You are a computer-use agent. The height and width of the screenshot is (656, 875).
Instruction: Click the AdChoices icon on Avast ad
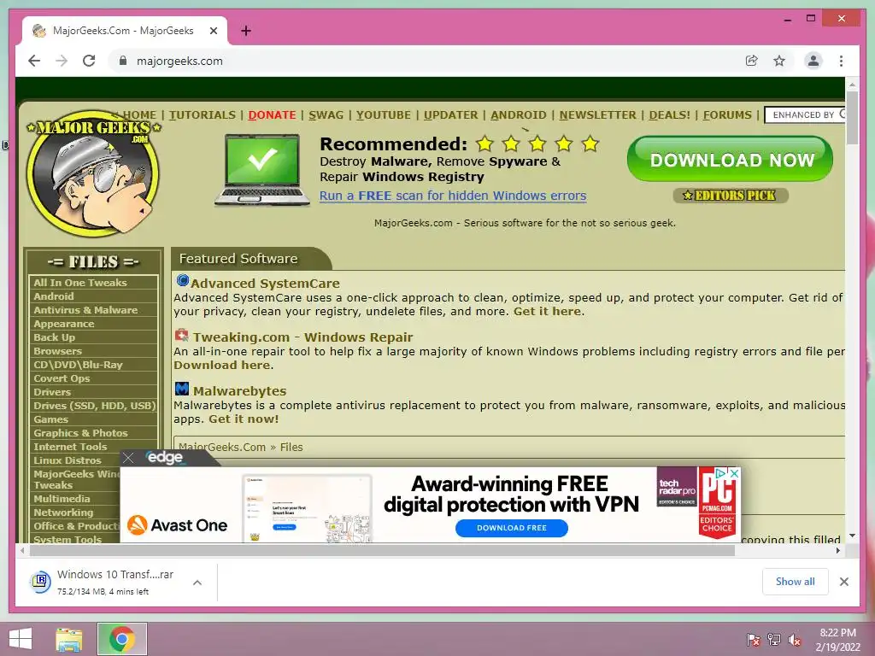click(721, 473)
